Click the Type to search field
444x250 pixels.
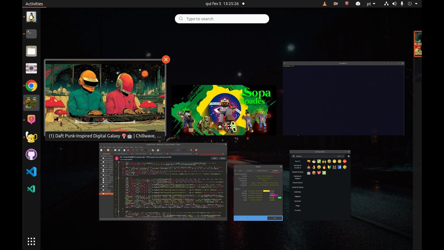coord(222,19)
